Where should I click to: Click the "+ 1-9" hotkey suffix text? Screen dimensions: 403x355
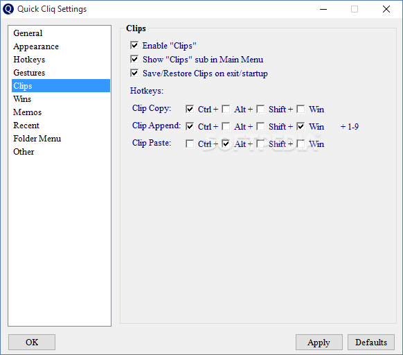pyautogui.click(x=350, y=127)
